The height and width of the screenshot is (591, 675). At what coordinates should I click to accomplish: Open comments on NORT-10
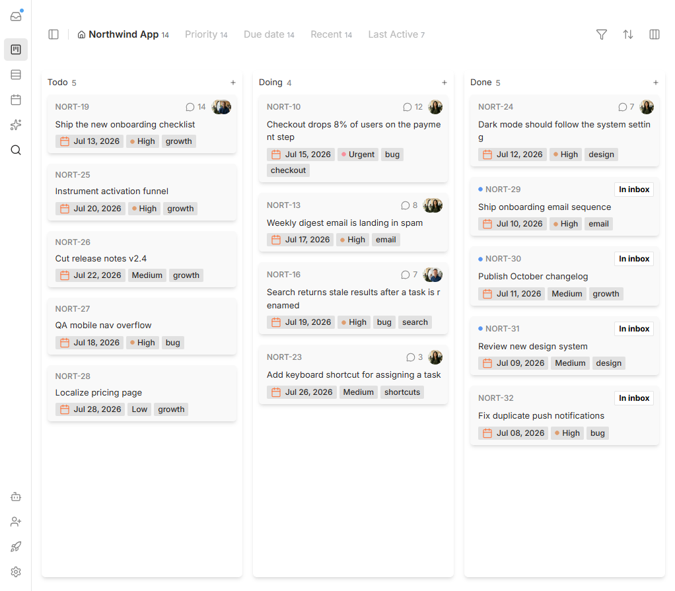click(x=412, y=107)
